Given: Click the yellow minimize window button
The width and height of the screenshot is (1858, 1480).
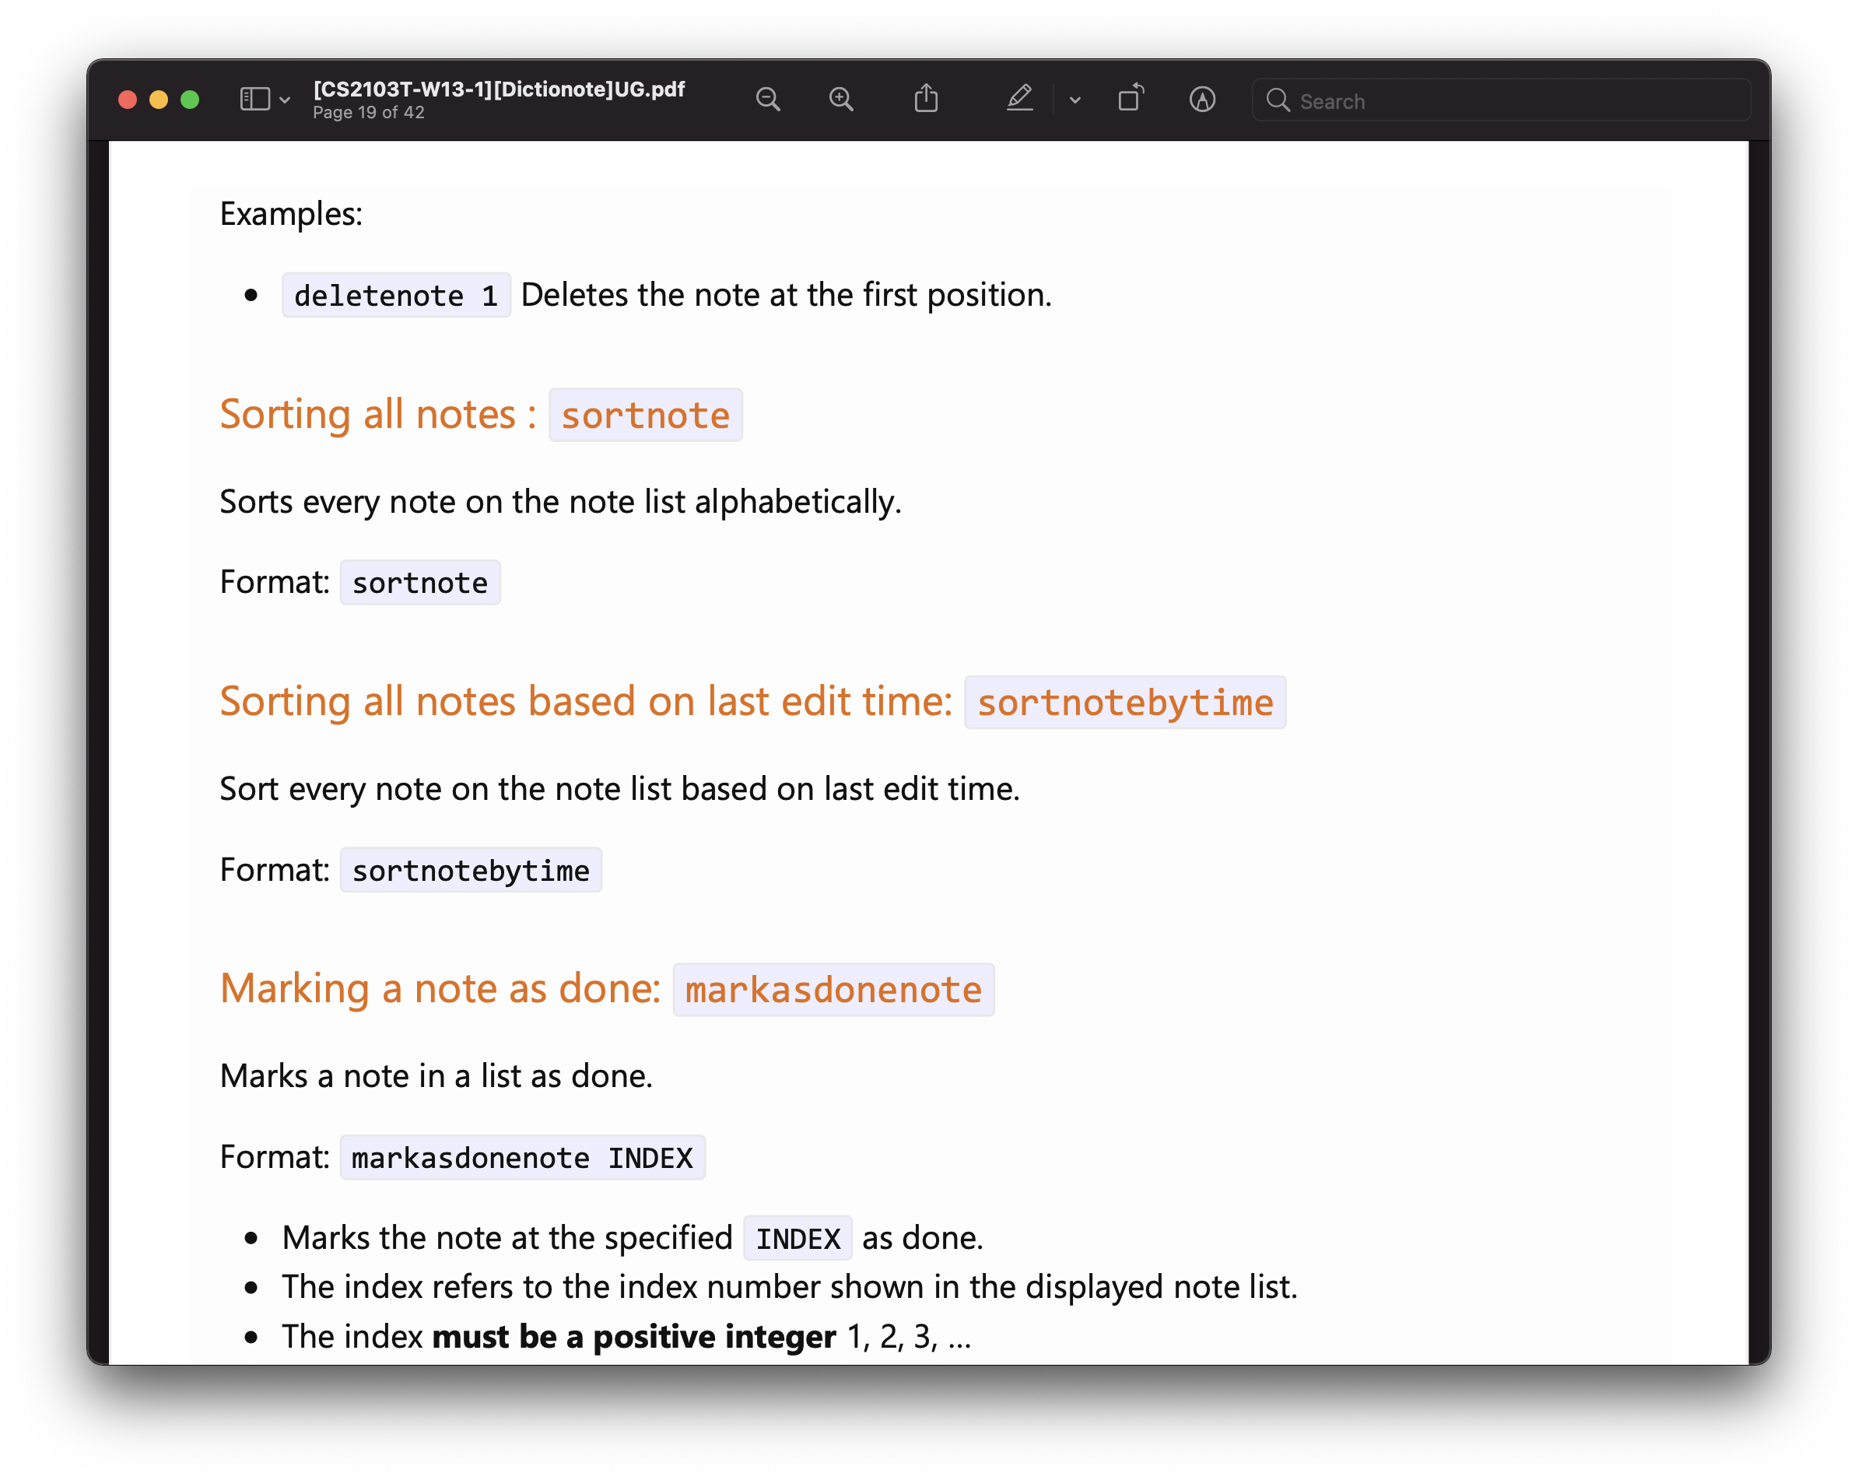Looking at the screenshot, I should [159, 100].
